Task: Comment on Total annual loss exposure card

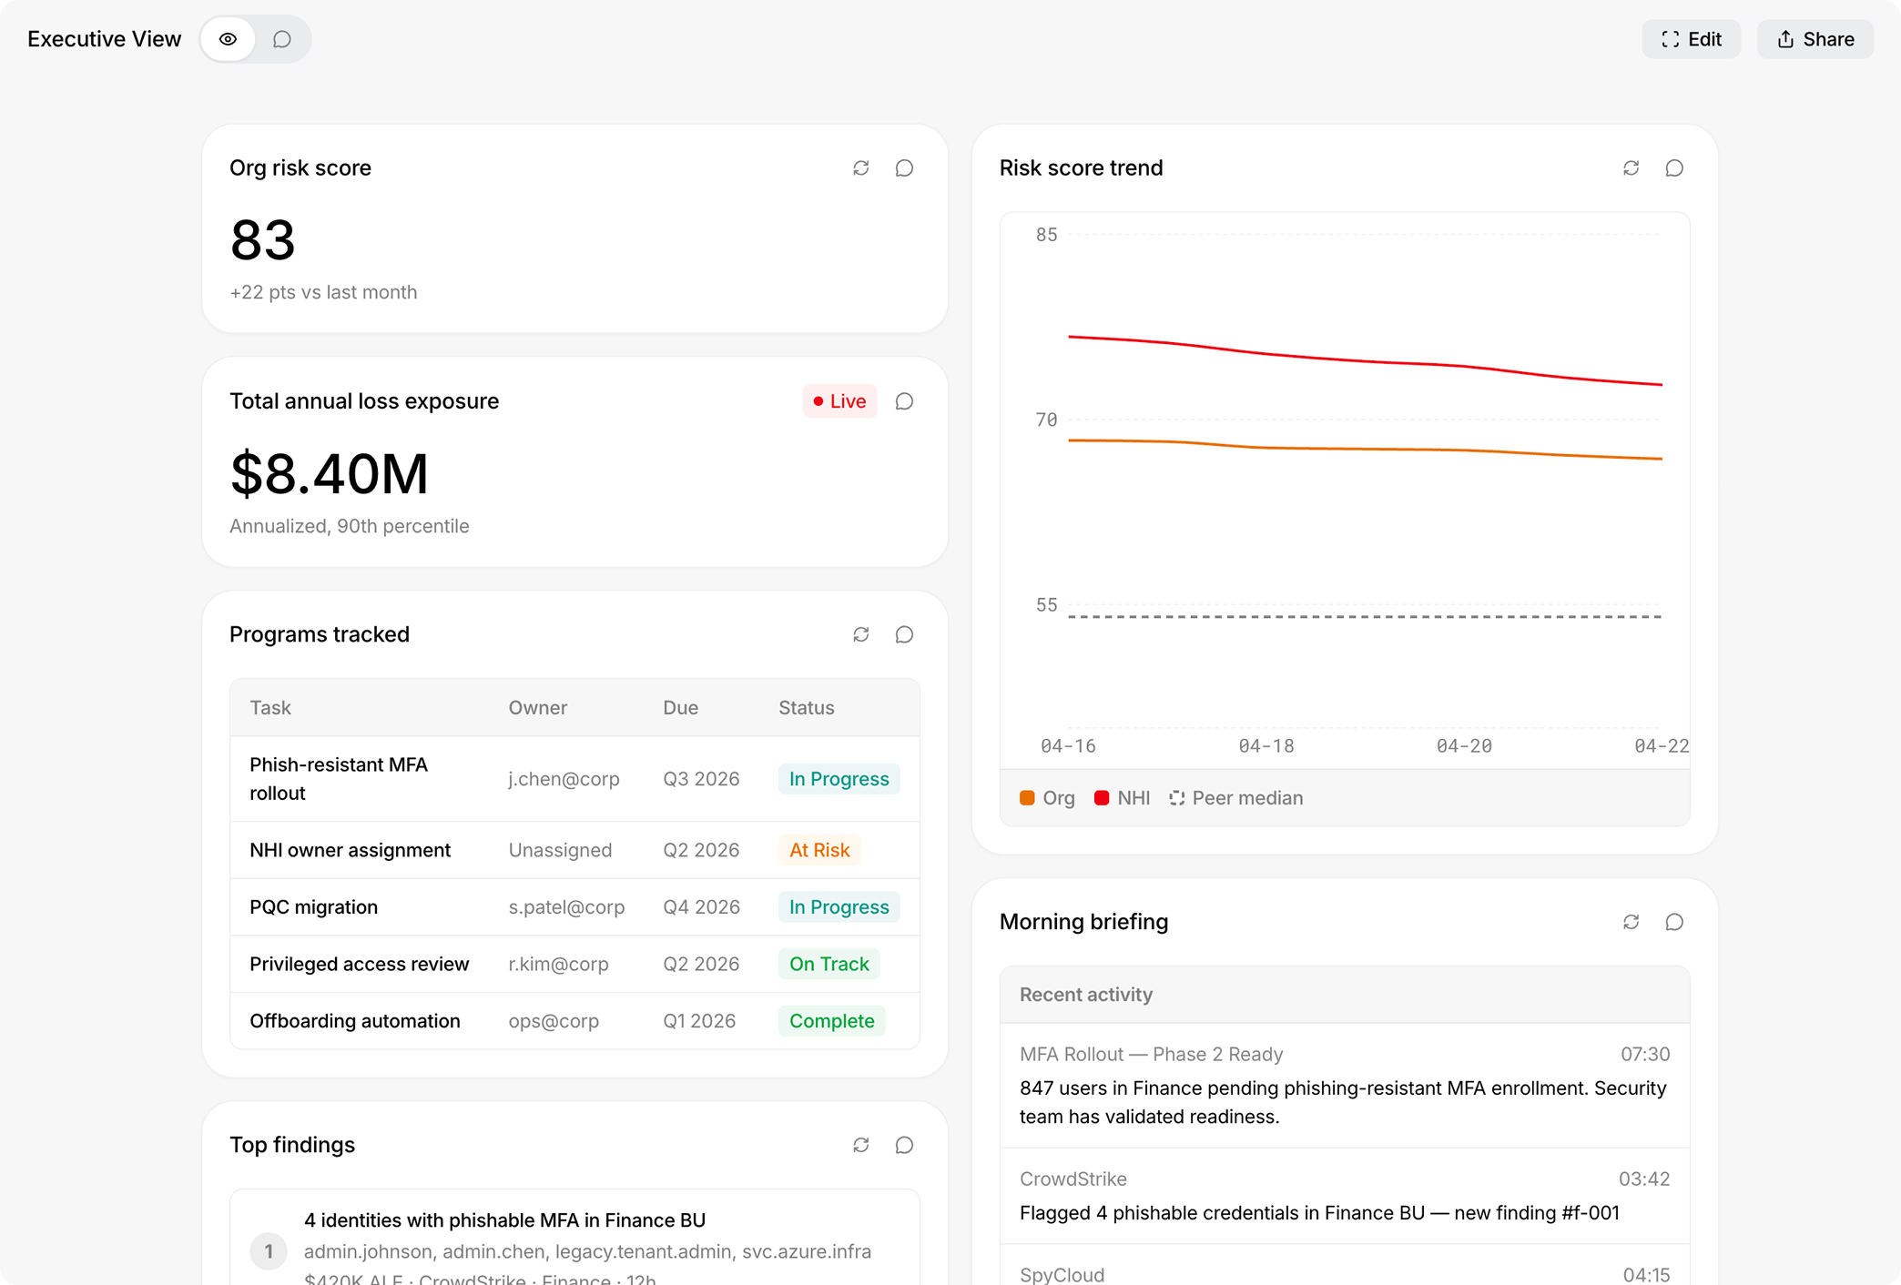Action: [x=904, y=401]
